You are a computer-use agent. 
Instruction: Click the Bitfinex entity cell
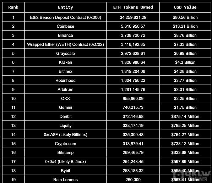(x=65, y=71)
